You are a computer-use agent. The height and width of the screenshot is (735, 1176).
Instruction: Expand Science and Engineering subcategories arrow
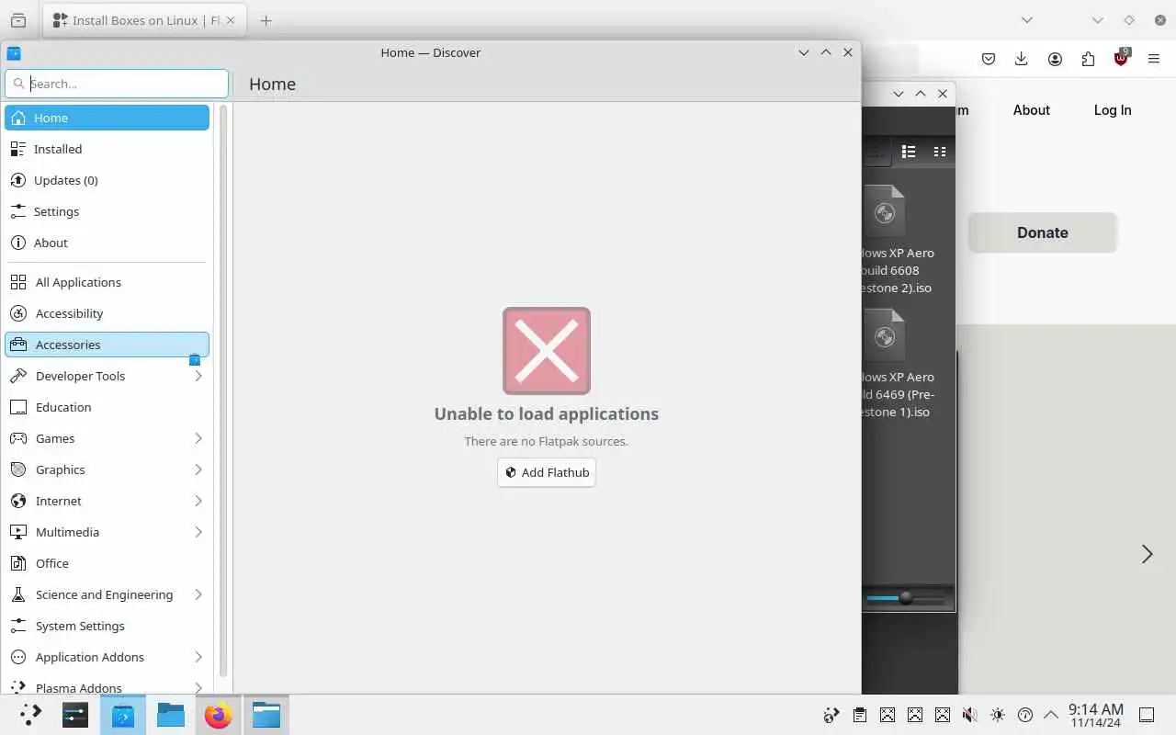(x=198, y=594)
